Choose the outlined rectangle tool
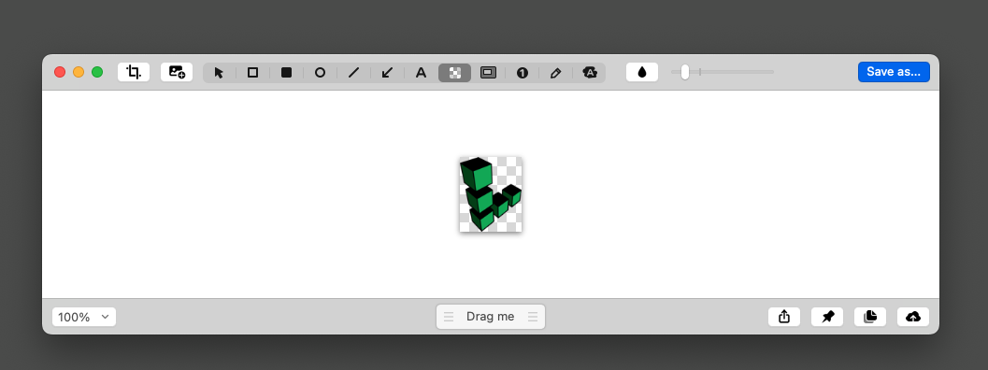This screenshot has width=988, height=370. pos(252,73)
